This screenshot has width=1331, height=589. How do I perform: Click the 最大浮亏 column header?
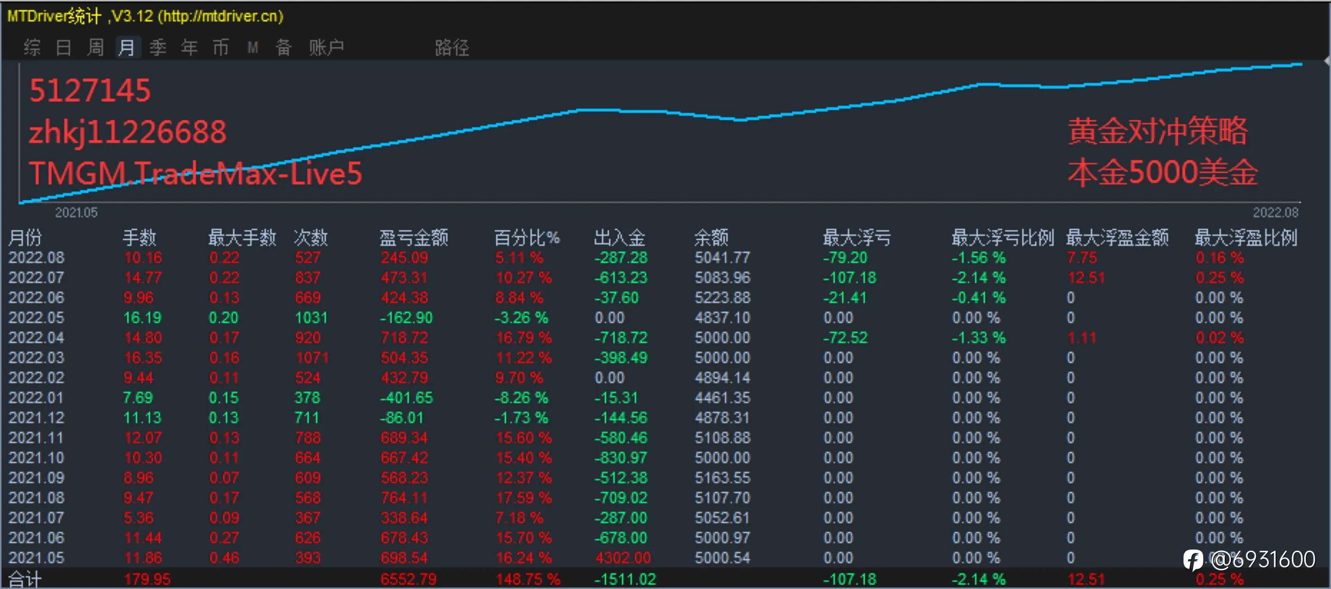tap(857, 237)
